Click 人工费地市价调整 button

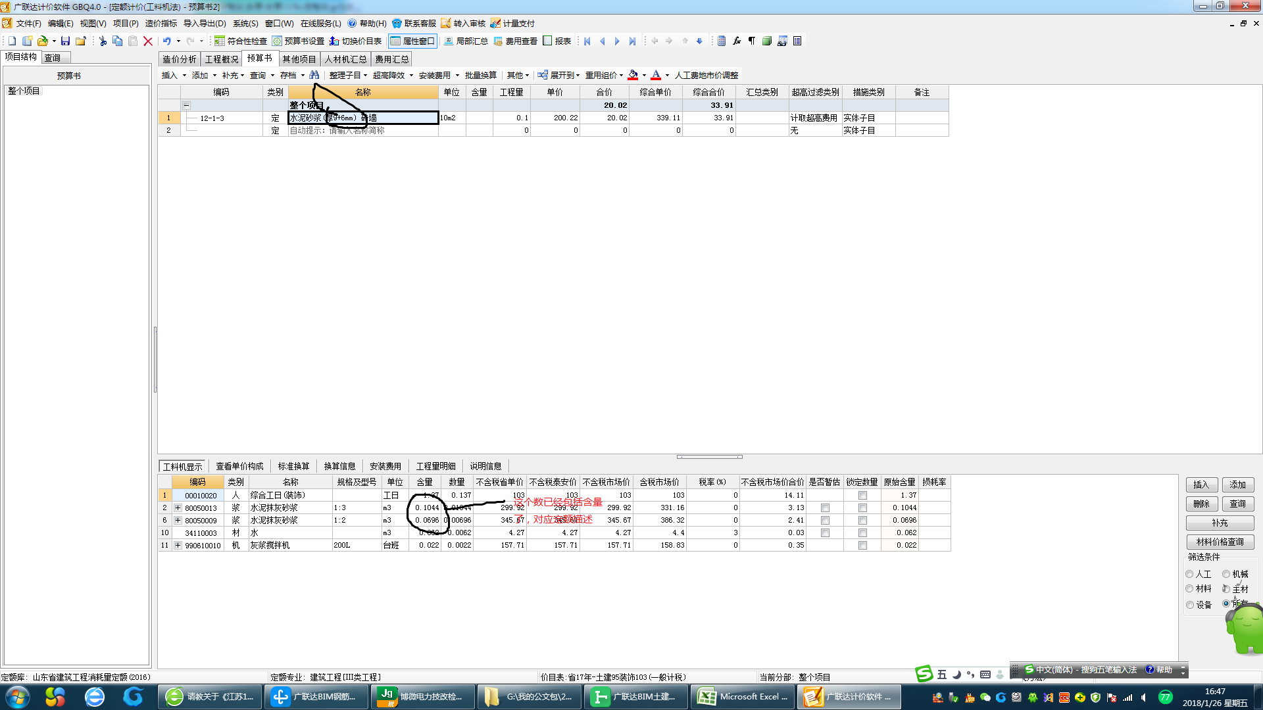click(x=706, y=75)
